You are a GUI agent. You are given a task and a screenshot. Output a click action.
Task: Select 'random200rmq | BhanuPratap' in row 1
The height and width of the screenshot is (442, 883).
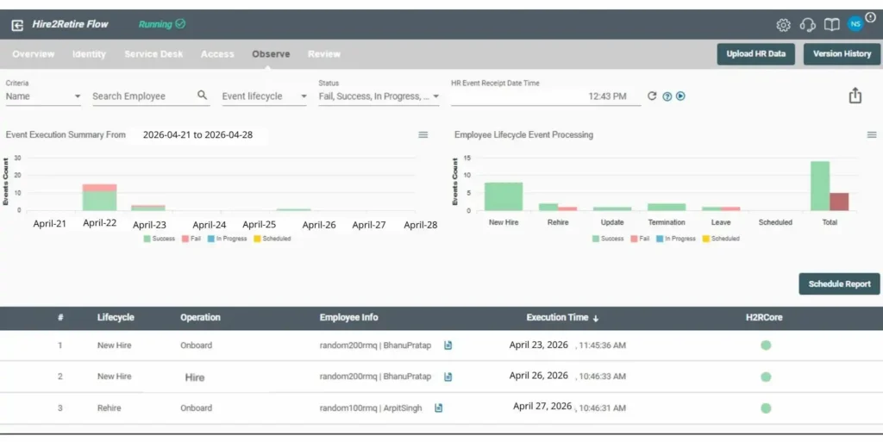click(x=376, y=346)
